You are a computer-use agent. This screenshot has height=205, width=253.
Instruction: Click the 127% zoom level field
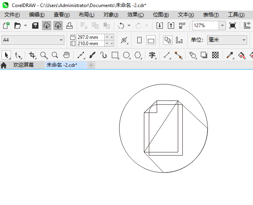click(206, 26)
